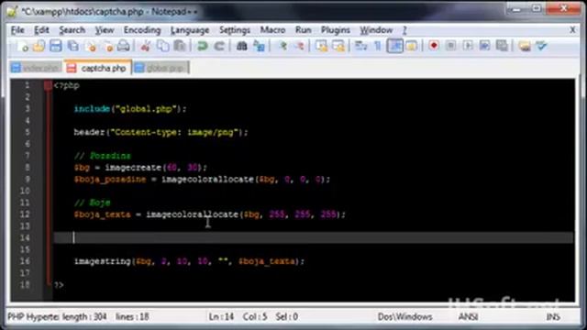This screenshot has width=587, height=330.
Task: Click the $boja_pozadine variable on line 9
Action: (x=110, y=180)
